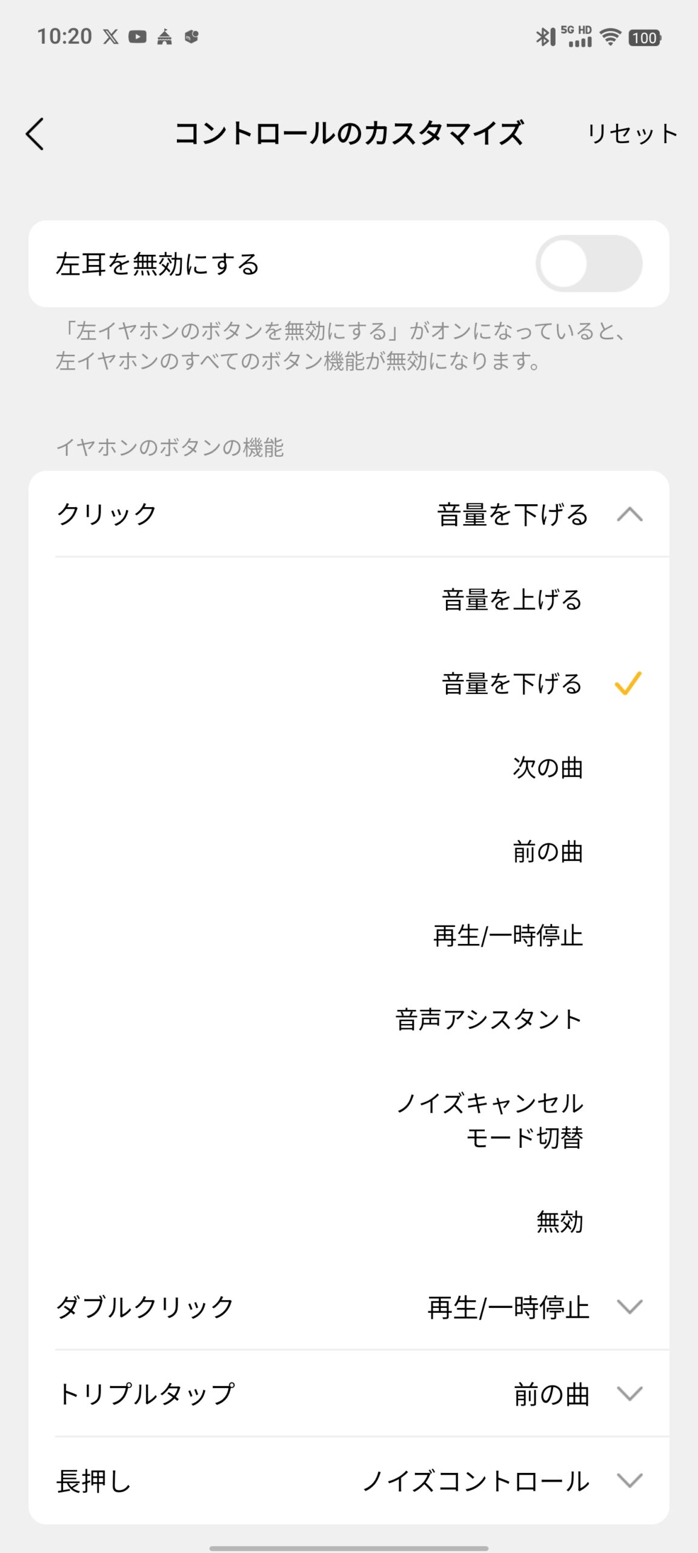Tap the X app notification icon
This screenshot has width=698, height=1553.
point(111,37)
